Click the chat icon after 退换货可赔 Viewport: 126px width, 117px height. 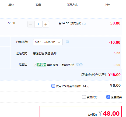click(78, 65)
